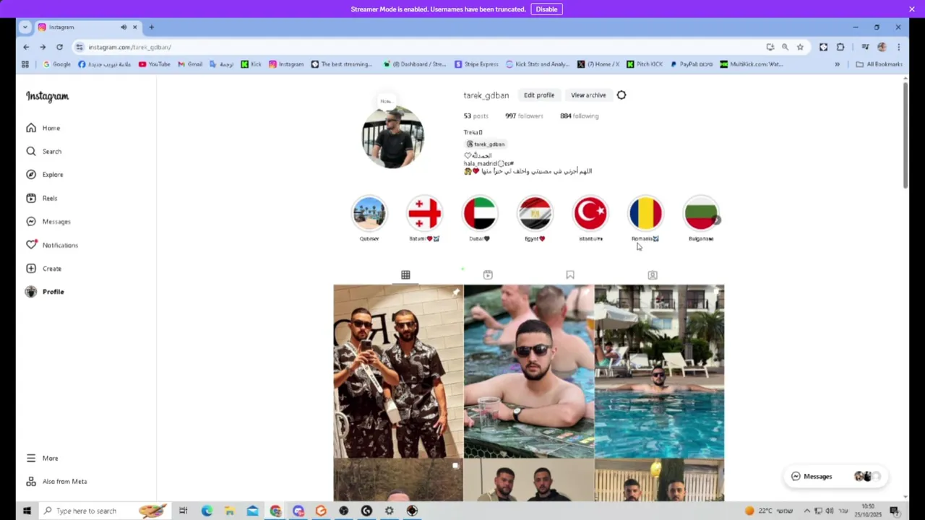Open pool bar sunglasses post
The image size is (925, 520).
529,371
